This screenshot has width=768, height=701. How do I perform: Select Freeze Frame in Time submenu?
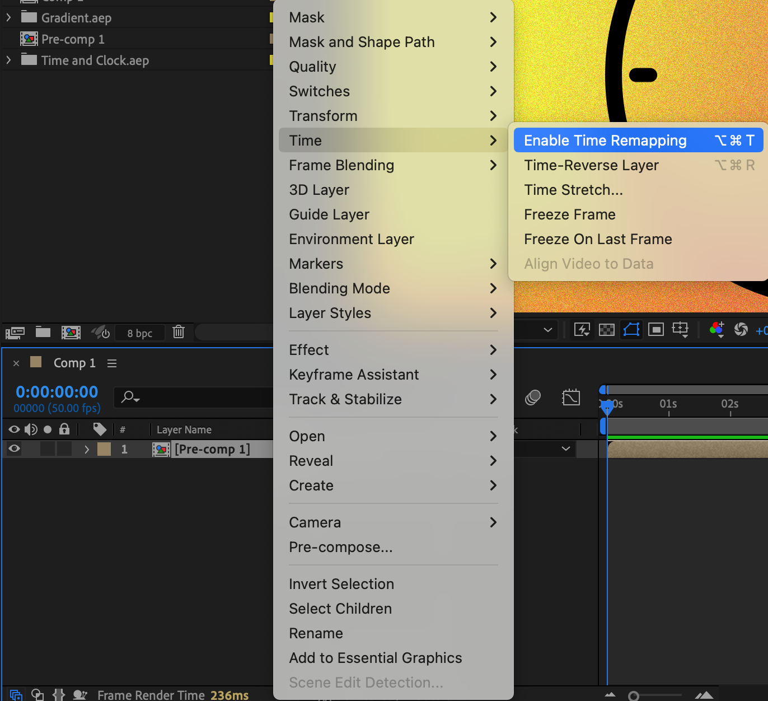[x=570, y=214]
